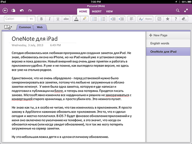The width and height of the screenshot is (192, 144).
Task: Tap the underlined word блоге
Action: tap(59, 91)
